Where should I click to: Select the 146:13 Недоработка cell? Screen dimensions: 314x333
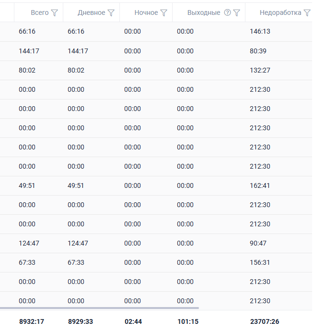click(260, 31)
